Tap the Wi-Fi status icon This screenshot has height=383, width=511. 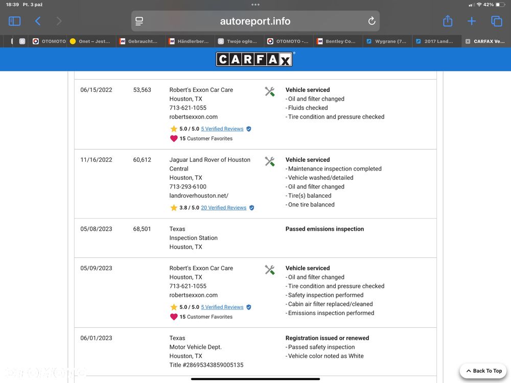pyautogui.click(x=479, y=5)
